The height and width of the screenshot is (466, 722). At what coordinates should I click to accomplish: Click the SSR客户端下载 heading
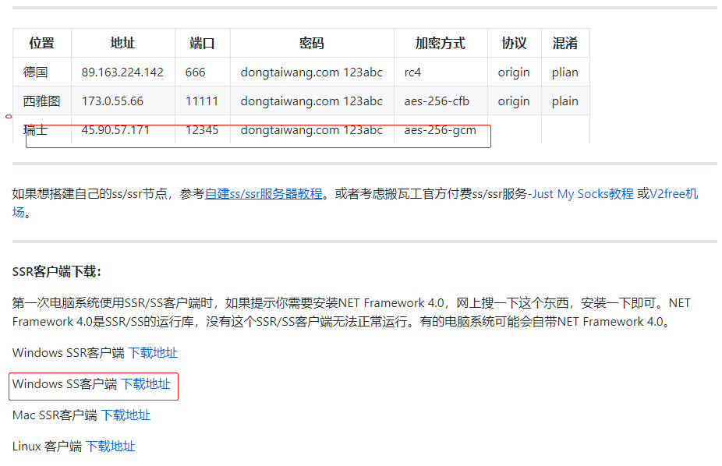click(57, 272)
